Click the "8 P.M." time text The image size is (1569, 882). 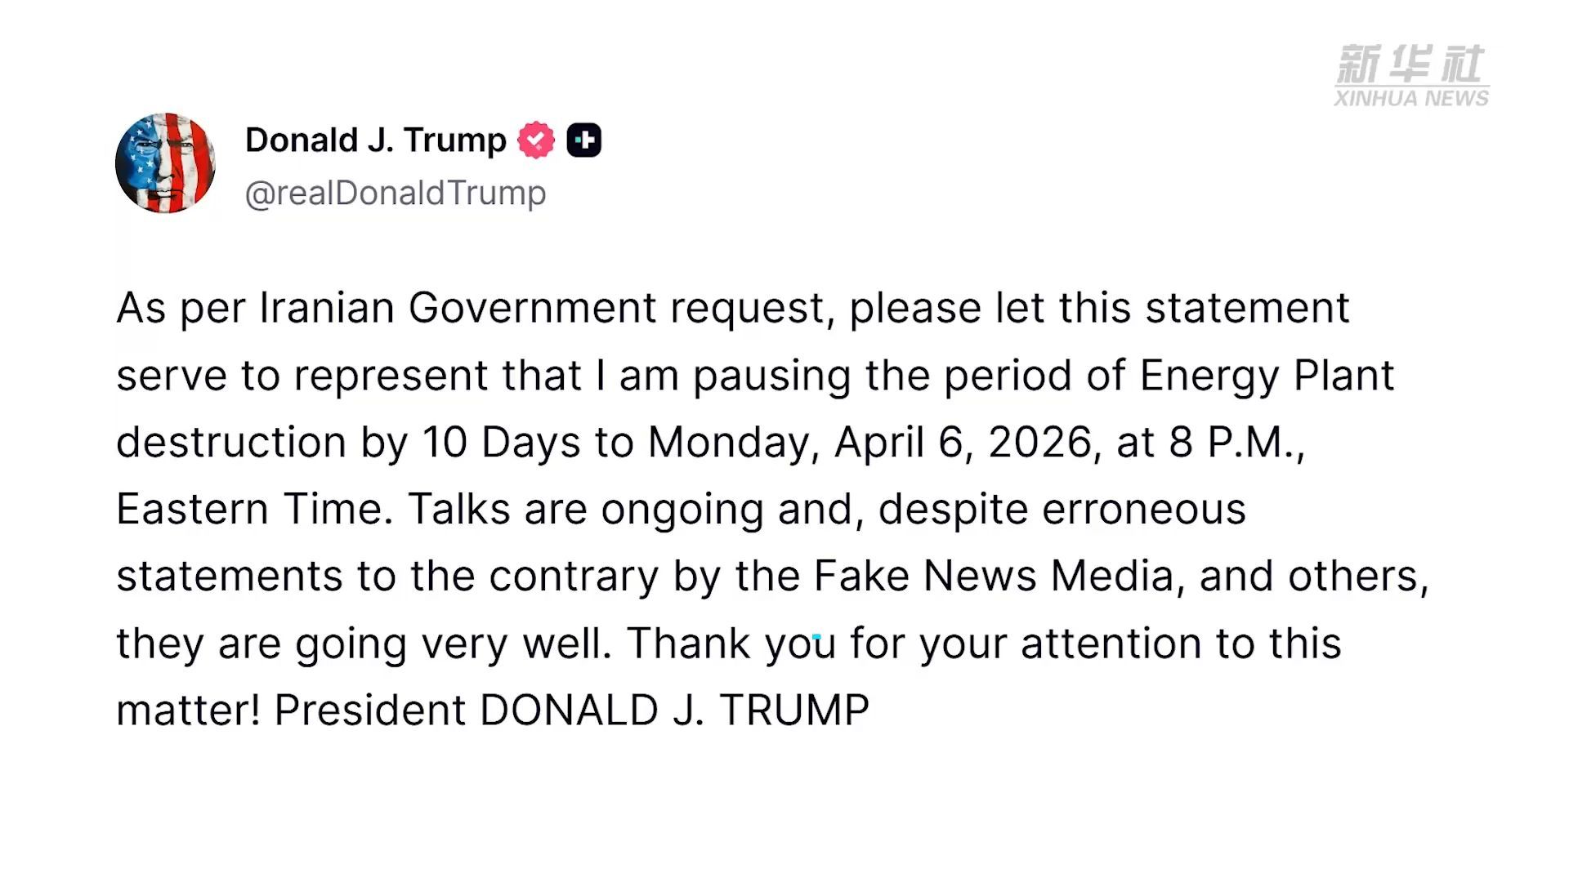click(x=1234, y=443)
